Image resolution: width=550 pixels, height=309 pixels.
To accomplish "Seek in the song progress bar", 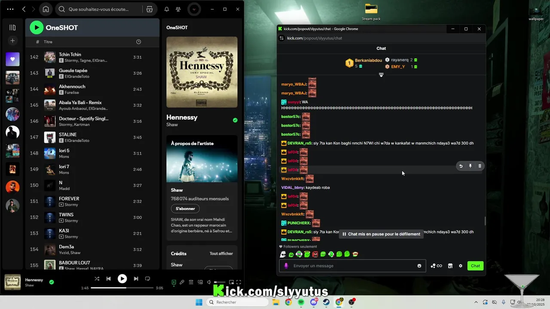I will [x=122, y=288].
